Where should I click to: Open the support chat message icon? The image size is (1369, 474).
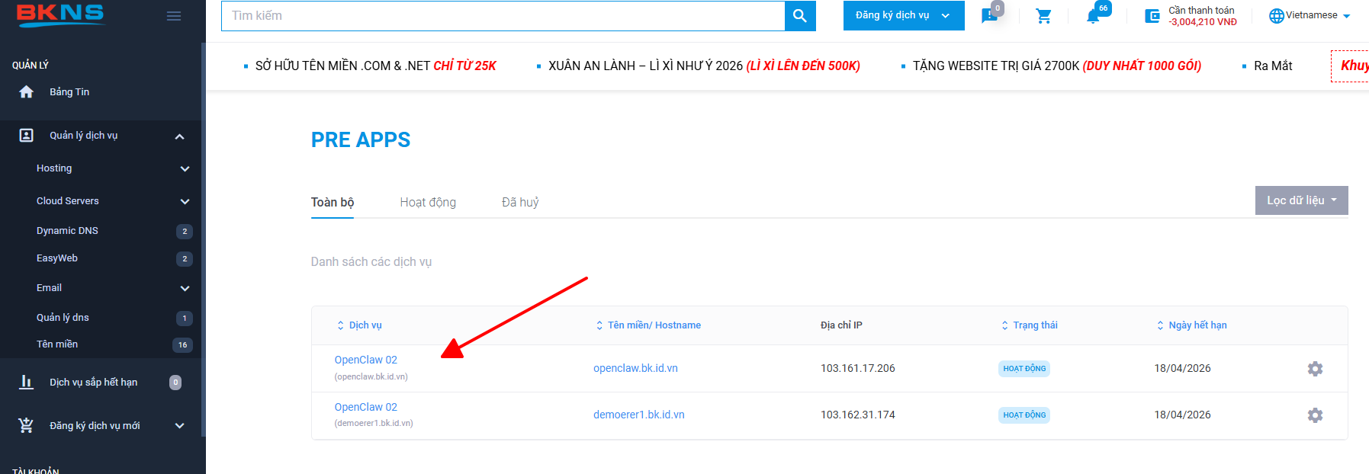(989, 16)
